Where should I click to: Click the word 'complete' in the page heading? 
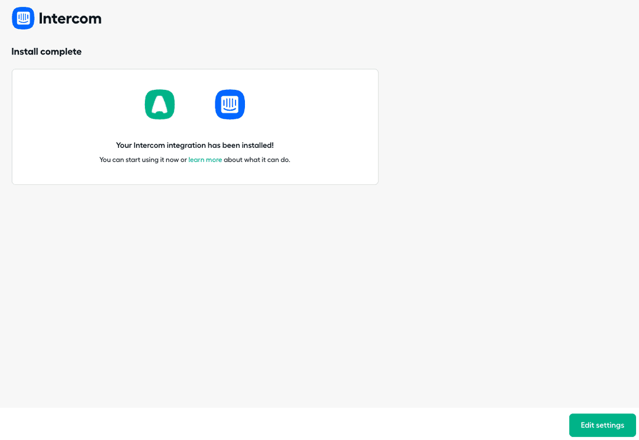[61, 51]
